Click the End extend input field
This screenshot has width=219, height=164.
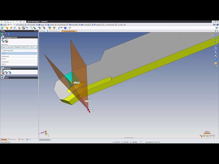point(19,64)
